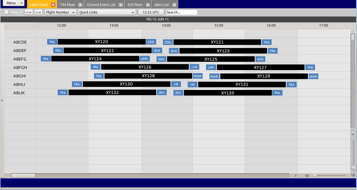The image size is (357, 190).
Task: Close the 744 Fleet tab
Action: pos(80,5)
